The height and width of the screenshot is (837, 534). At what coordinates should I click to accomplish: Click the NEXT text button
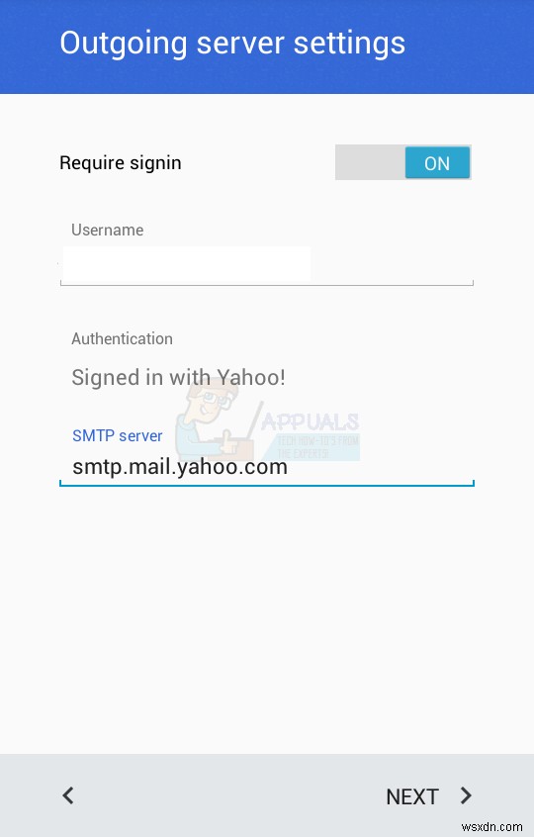(x=411, y=797)
